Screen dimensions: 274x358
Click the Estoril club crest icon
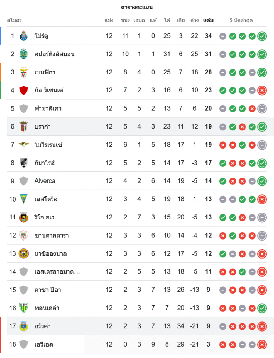pos(24,199)
